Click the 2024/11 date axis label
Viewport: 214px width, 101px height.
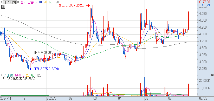(x=5, y=99)
